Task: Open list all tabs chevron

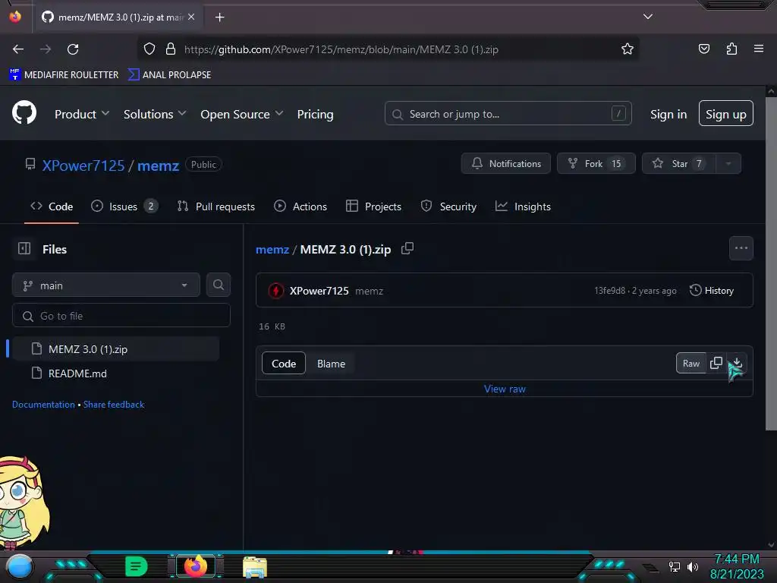Action: (x=647, y=17)
